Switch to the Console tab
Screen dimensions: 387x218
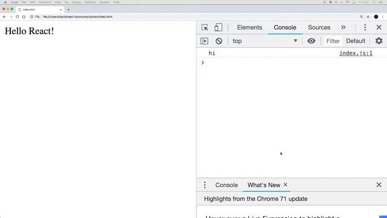tap(285, 27)
